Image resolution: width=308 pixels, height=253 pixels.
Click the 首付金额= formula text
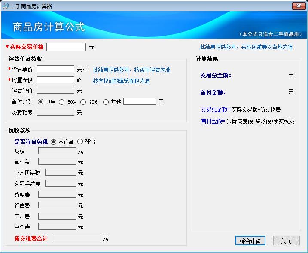point(213,121)
